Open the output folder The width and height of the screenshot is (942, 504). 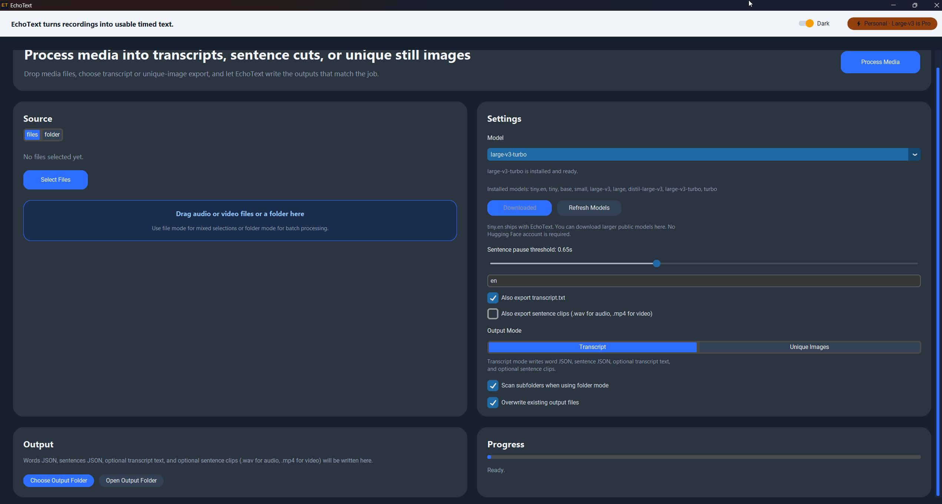click(131, 481)
